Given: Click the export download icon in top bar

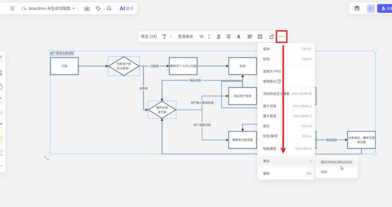Looking at the screenshot, I should pos(87,9).
